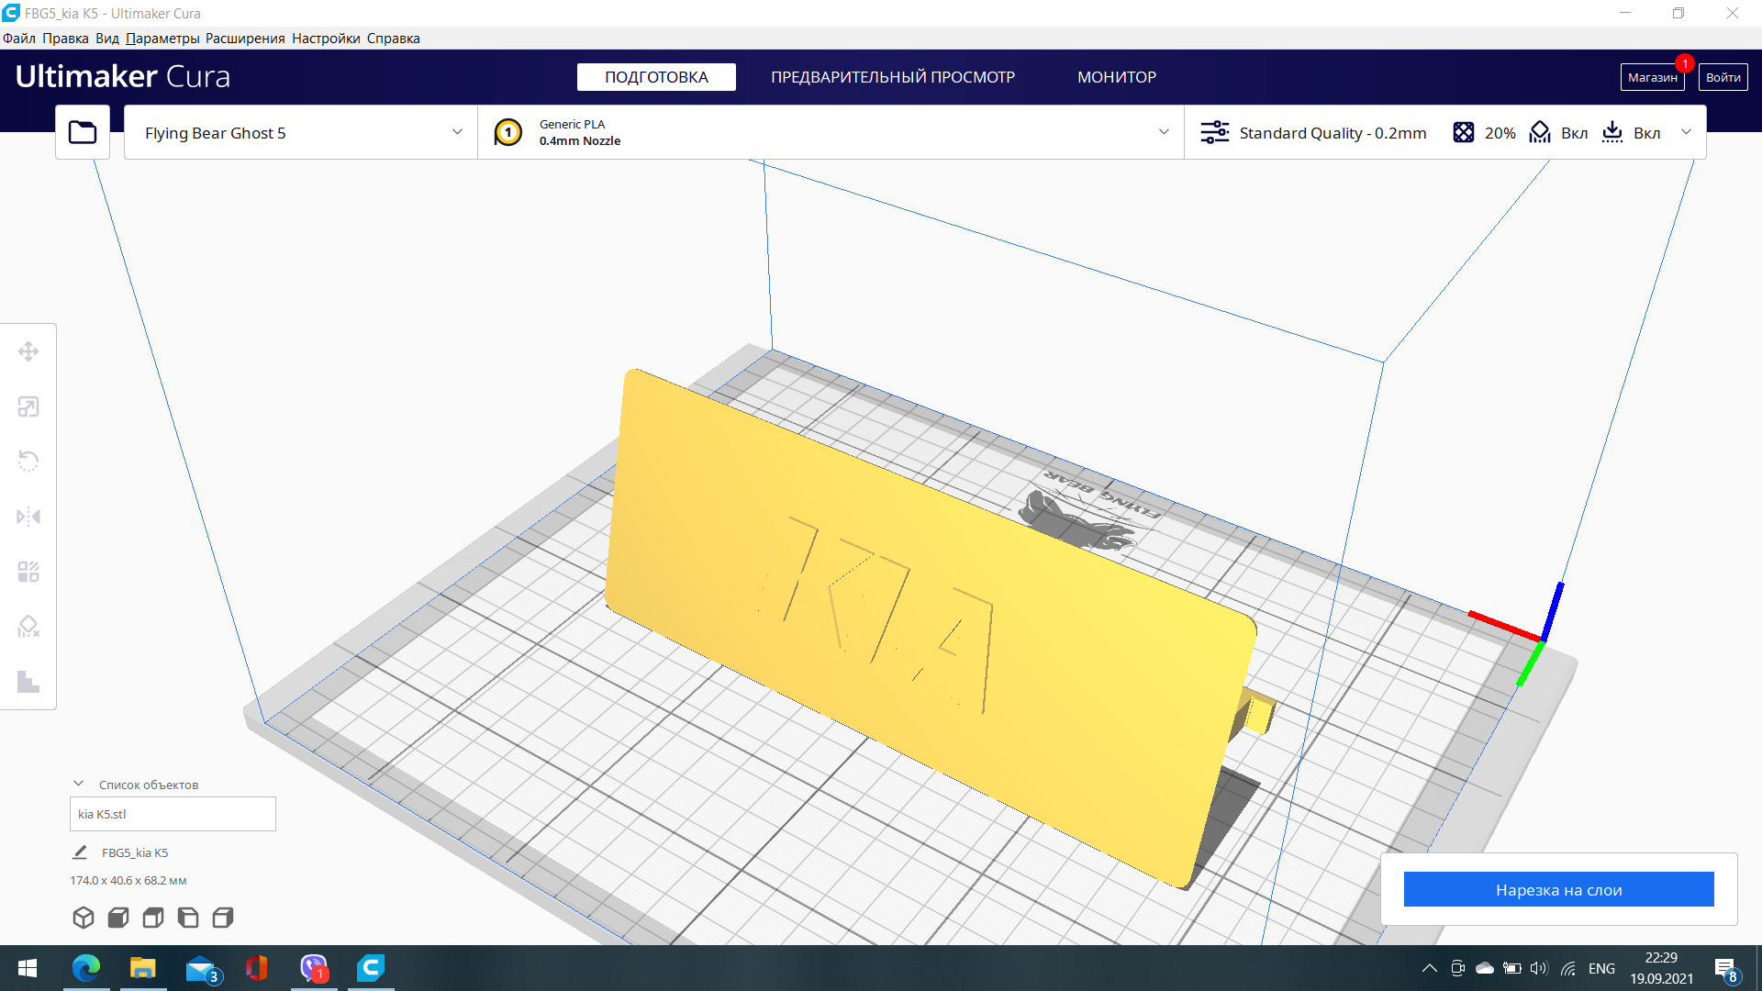1762x991 pixels.
Task: Switch to 3D perspective view cube icon
Action: 84,918
